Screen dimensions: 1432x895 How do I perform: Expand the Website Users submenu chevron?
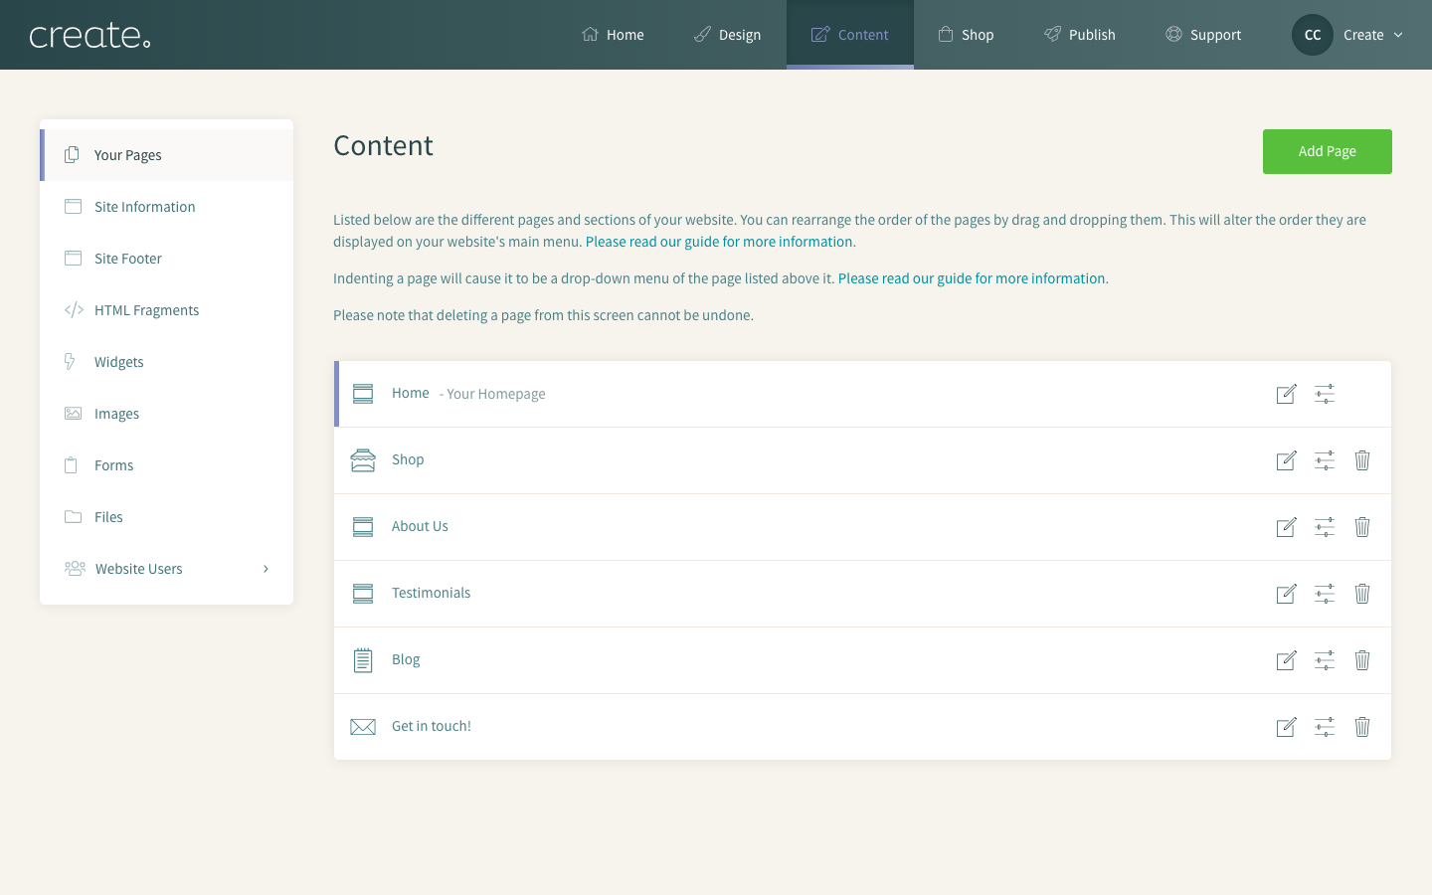tap(266, 569)
